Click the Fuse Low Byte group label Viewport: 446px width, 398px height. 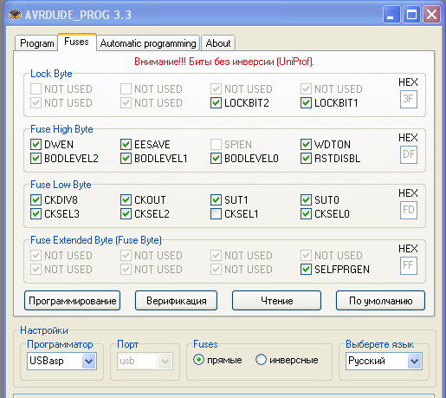pyautogui.click(x=61, y=185)
